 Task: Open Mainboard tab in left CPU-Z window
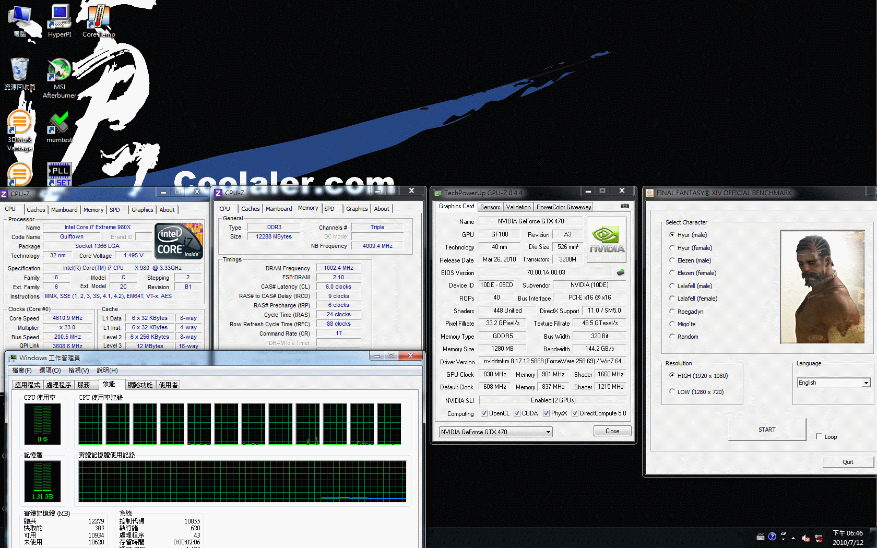coord(64,210)
